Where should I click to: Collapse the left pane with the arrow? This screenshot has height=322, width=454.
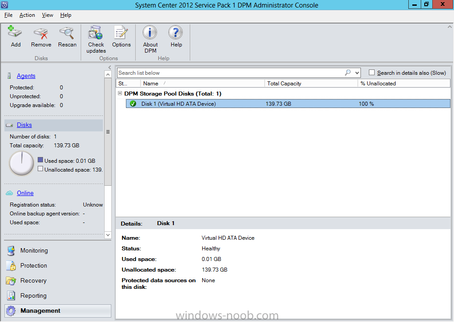pyautogui.click(x=110, y=67)
